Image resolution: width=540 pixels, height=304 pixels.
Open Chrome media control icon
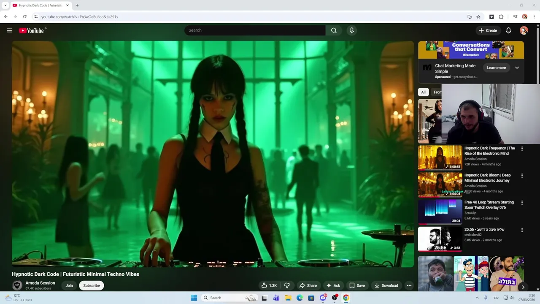click(515, 17)
